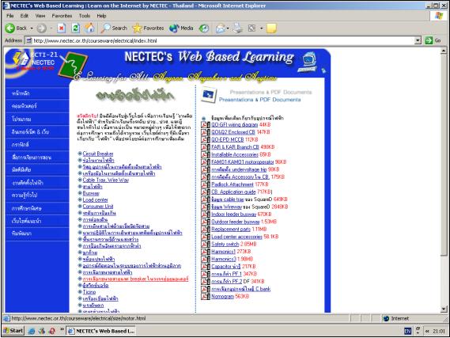Click the computer icon in the banner

point(308,61)
